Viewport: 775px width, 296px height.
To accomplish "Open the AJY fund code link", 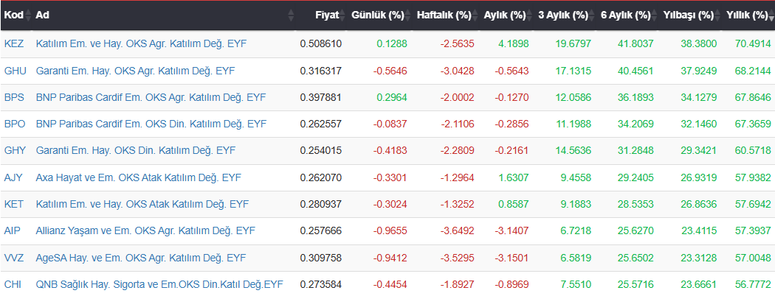I will pos(13,177).
